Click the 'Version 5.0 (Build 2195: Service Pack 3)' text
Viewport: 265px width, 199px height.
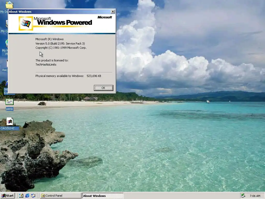pos(60,44)
